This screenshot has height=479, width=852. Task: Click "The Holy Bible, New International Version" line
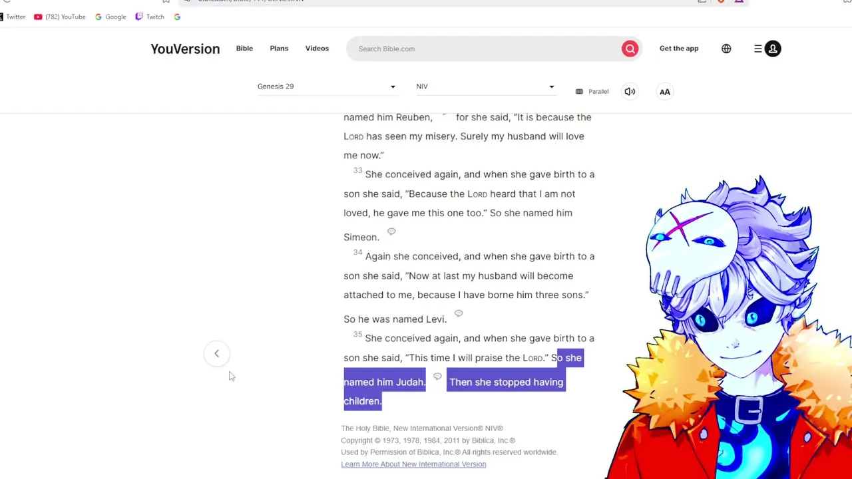pos(422,428)
